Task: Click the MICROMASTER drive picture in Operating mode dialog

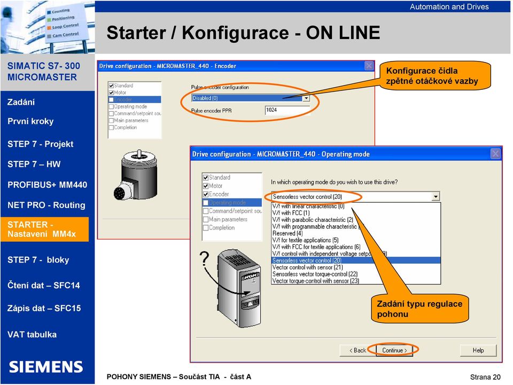Action: pos(239,288)
